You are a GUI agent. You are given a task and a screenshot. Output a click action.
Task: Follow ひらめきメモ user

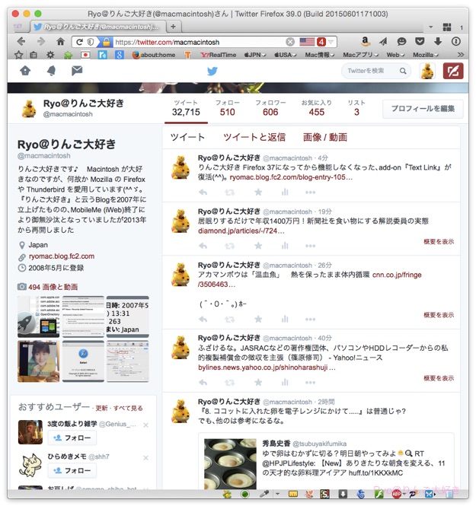point(72,471)
